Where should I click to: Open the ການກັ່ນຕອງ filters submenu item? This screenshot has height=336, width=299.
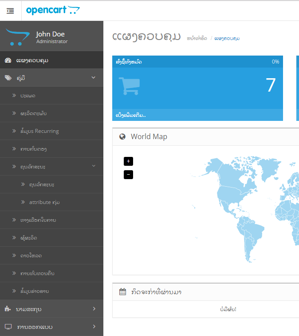pos(51,149)
